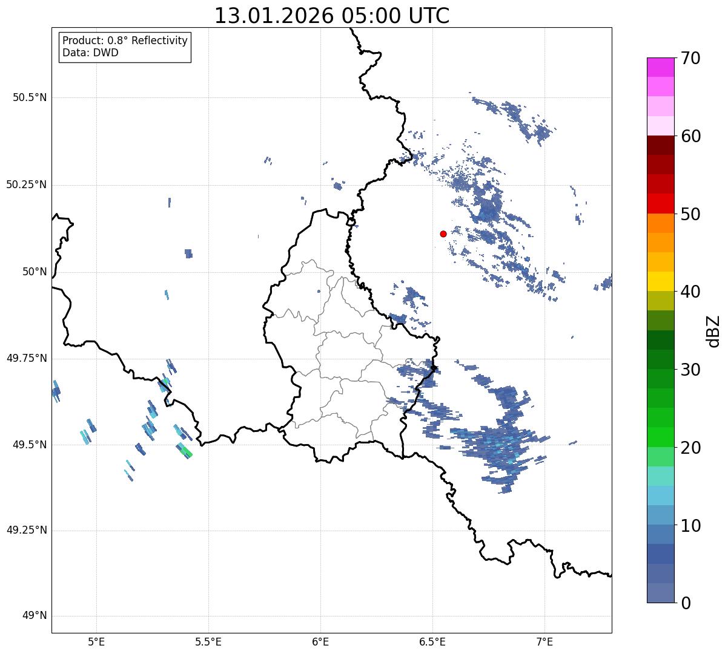Screen dimensions: 728x654
Task: Click the green radar echo near 5.4°E 49.5°N
Action: point(185,451)
